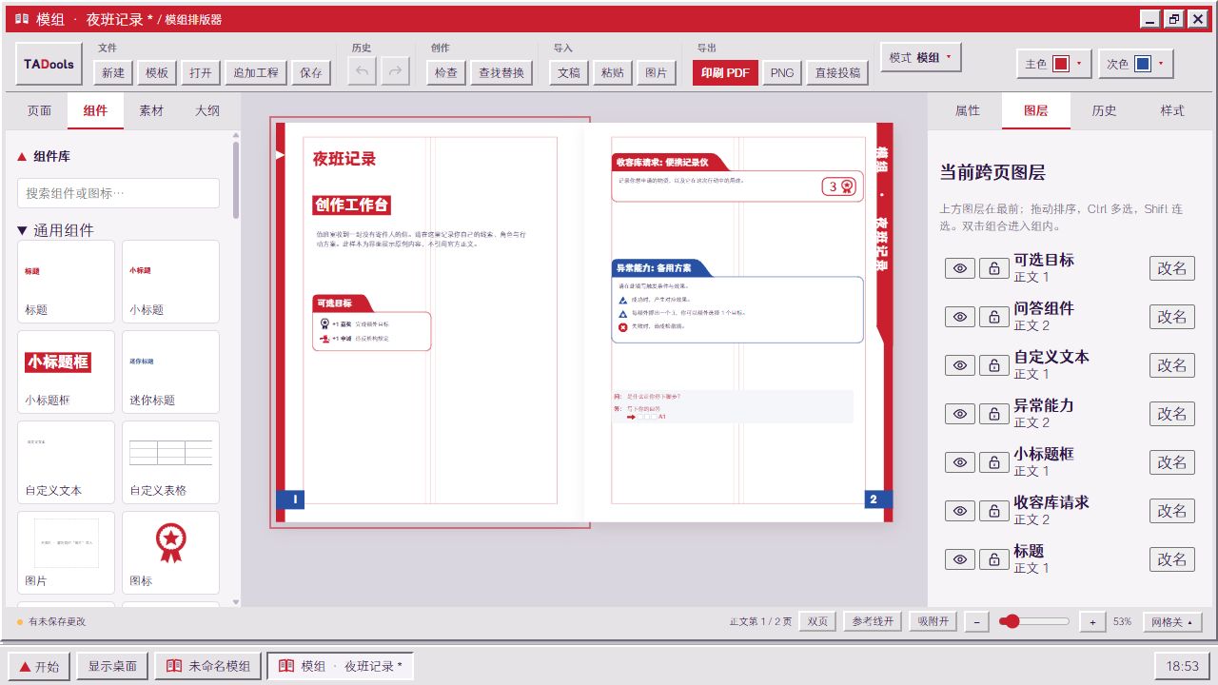Image resolution: width=1218 pixels, height=685 pixels.
Task: Open the 大纲 tab
Action: point(207,110)
